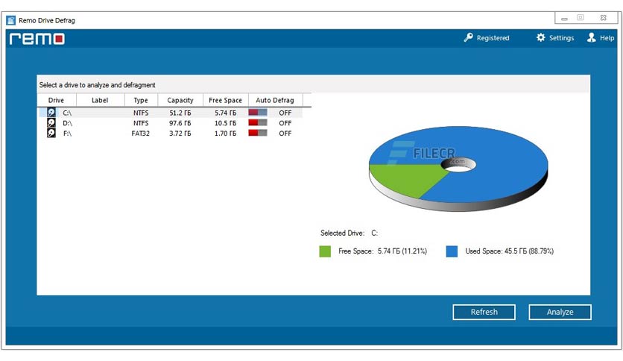The height and width of the screenshot is (361, 623).
Task: Click the Remo logo in header
Action: 37,39
